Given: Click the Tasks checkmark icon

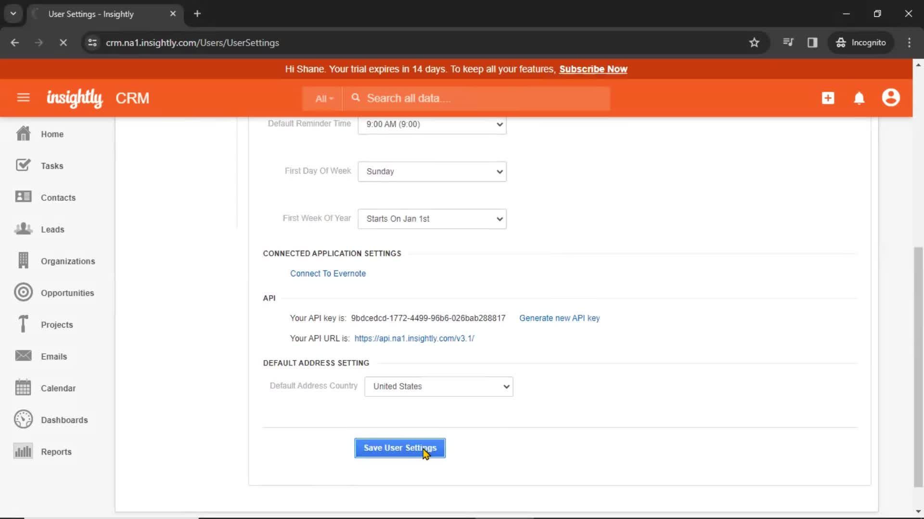Looking at the screenshot, I should click(23, 165).
